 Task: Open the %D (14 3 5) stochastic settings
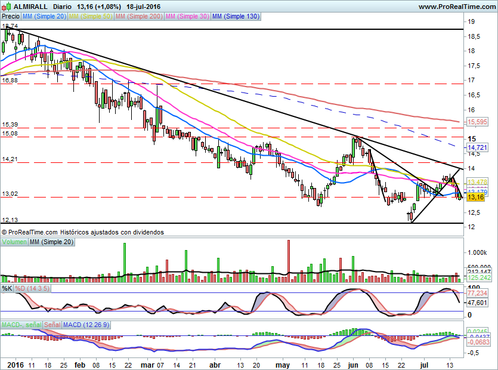pos(32,288)
